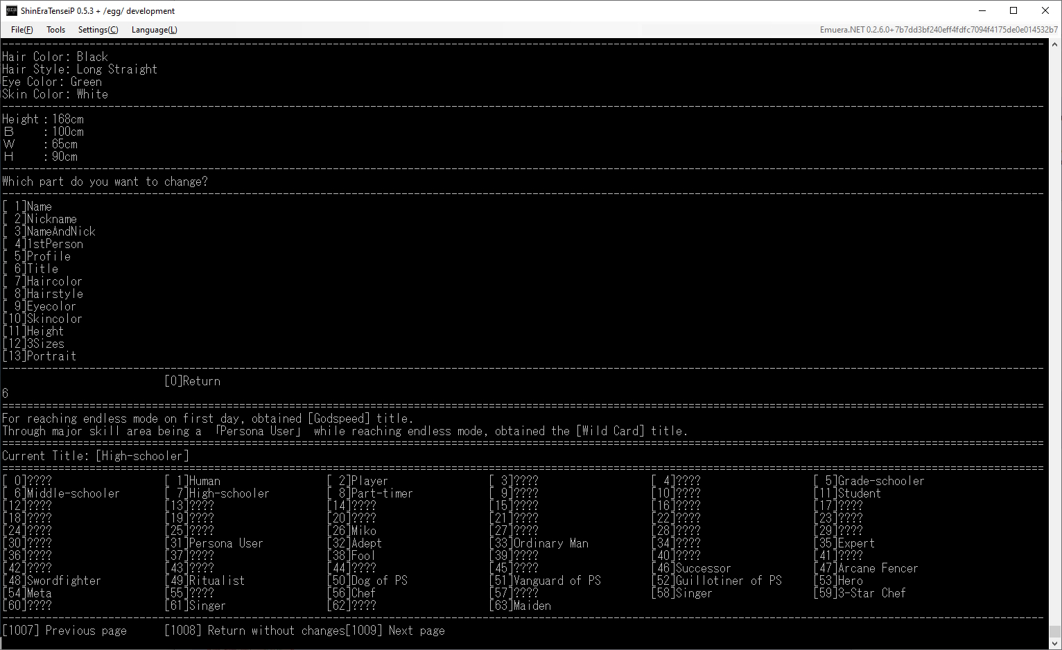The width and height of the screenshot is (1062, 650).
Task: Set title to [35] Expert
Action: pyautogui.click(x=844, y=543)
